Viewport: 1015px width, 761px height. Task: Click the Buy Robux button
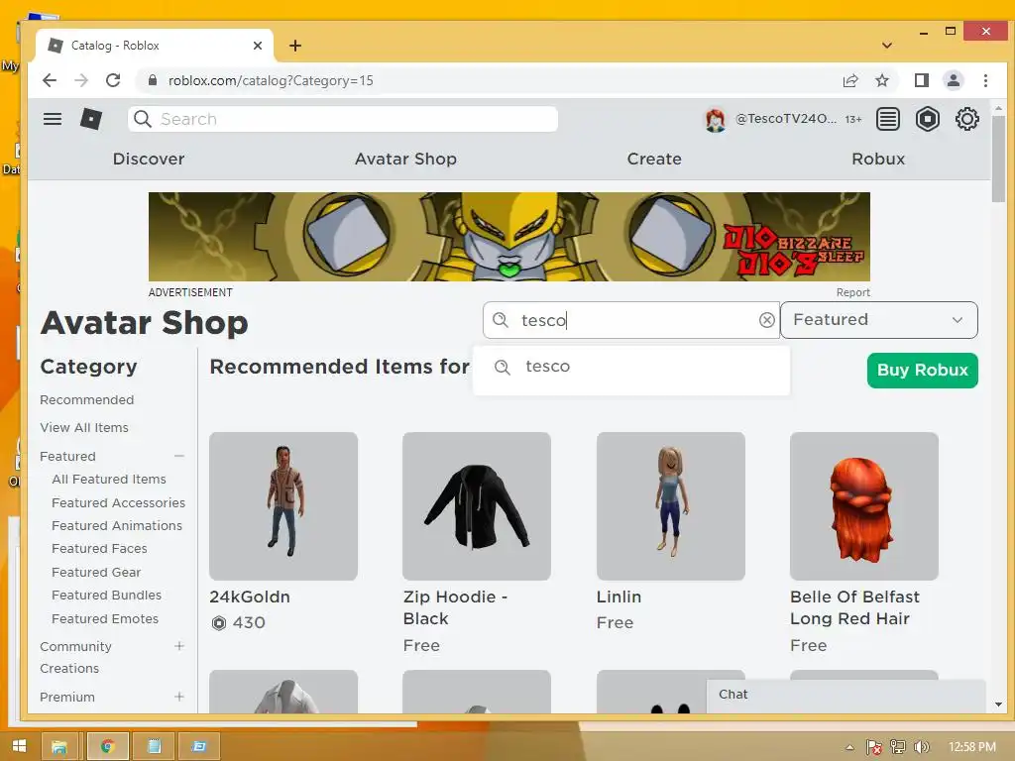coord(923,371)
